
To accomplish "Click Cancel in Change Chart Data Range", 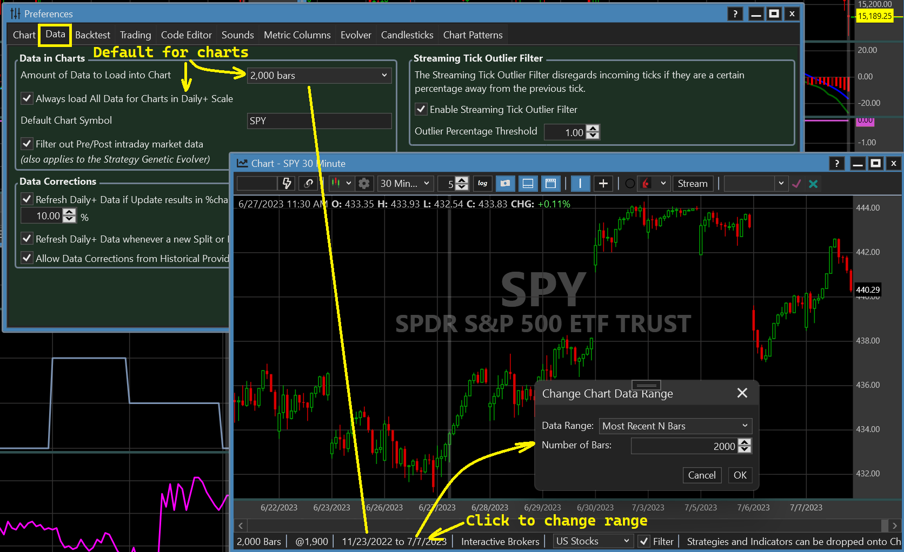I will [702, 475].
